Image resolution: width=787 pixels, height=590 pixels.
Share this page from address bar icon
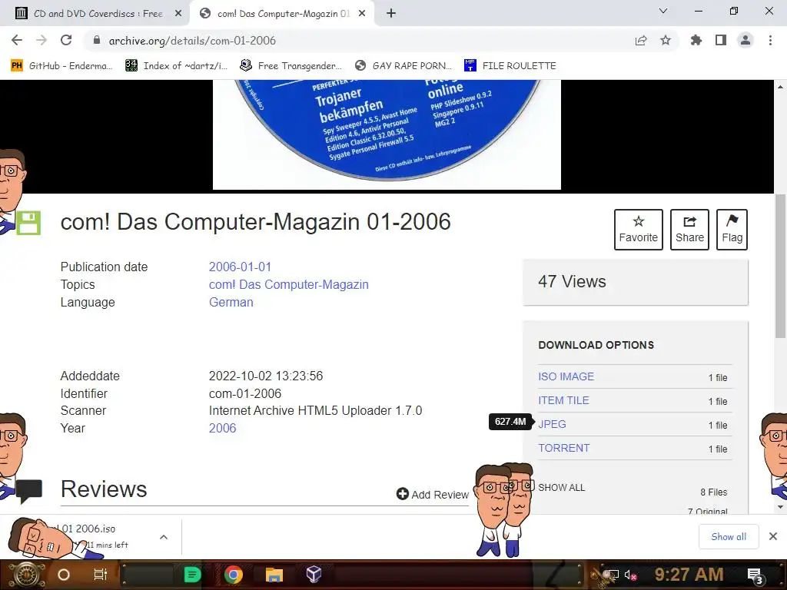click(640, 40)
